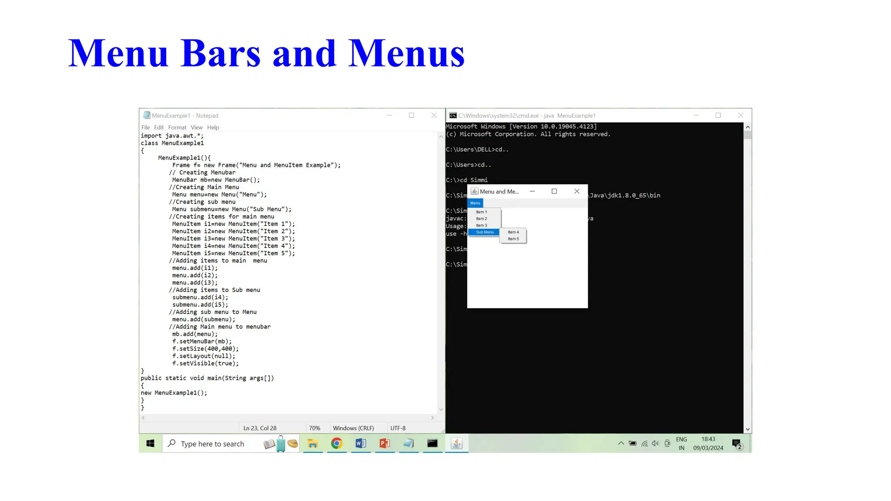Open the volume speaker icon
Image resolution: width=891 pixels, height=501 pixels.
pos(655,443)
